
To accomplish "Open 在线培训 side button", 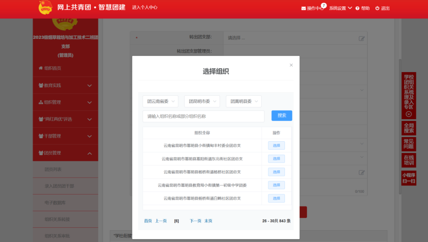I will (x=409, y=160).
